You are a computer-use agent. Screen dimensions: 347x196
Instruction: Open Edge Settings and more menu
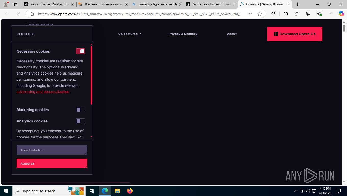(331, 14)
